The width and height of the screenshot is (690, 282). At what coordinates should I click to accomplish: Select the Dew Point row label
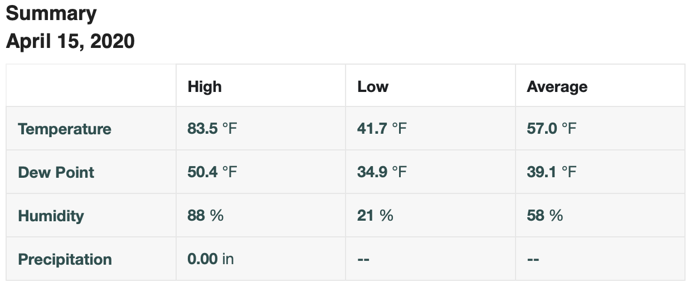(56, 172)
